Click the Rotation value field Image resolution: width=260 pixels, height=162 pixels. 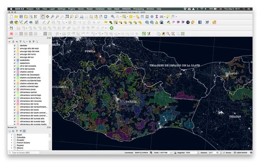pos(214,153)
